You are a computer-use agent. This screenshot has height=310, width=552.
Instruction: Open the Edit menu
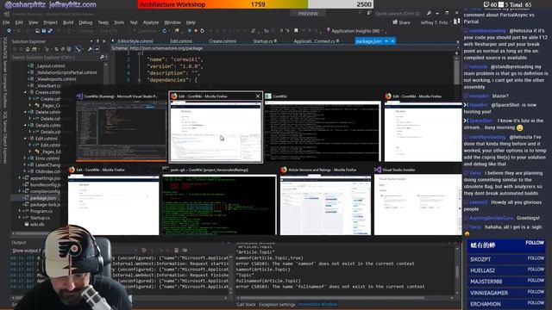(19, 22)
